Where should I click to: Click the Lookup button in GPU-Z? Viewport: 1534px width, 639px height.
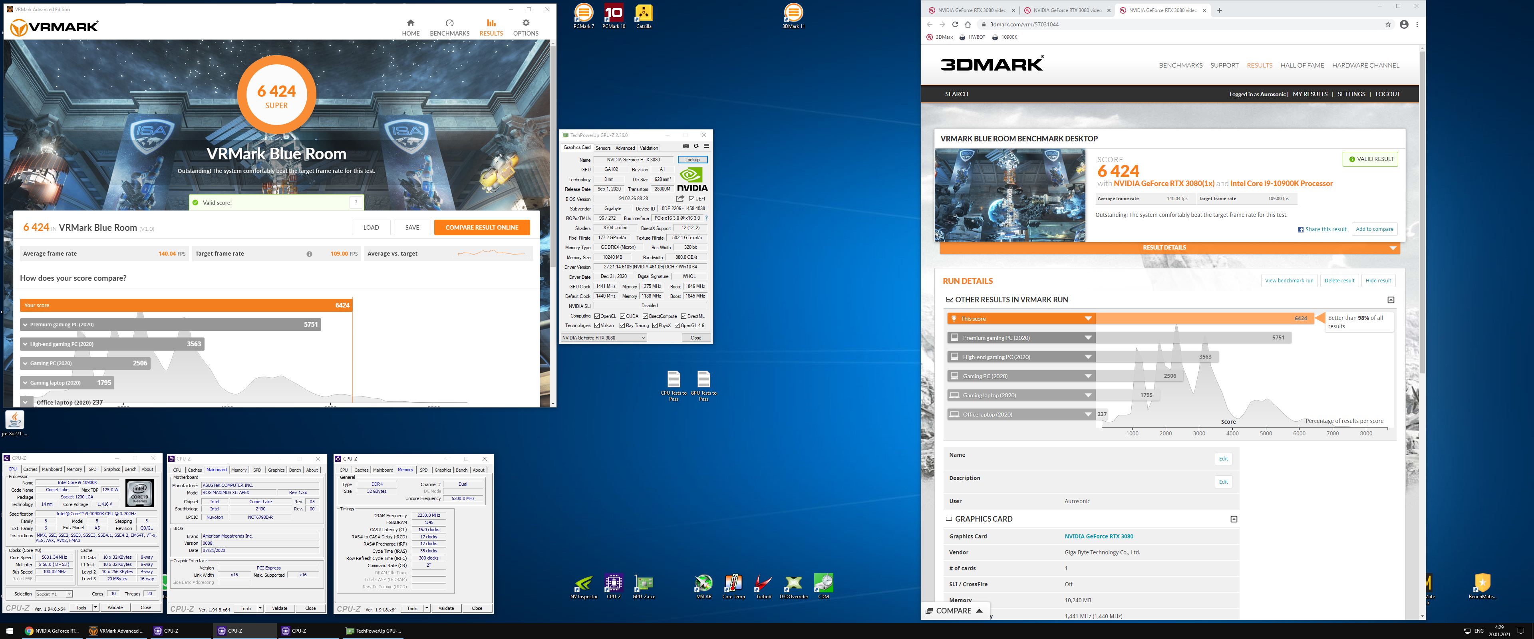pos(693,160)
